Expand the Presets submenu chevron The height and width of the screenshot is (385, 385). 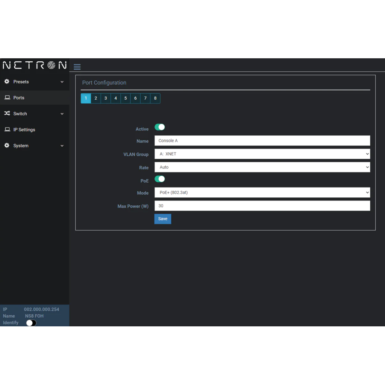[62, 82]
